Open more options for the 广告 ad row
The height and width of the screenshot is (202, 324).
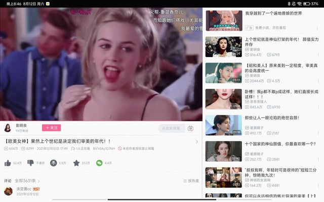click(317, 28)
